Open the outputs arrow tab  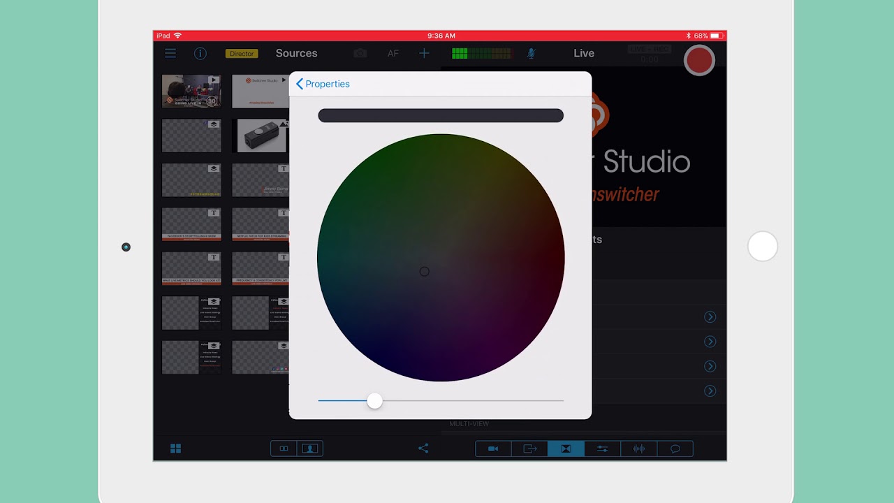[529, 449]
